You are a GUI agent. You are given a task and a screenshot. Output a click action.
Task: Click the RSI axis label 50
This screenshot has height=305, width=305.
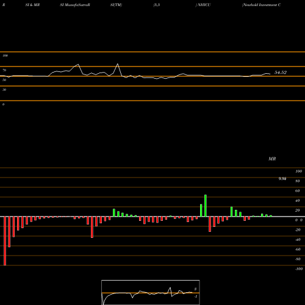point(4,80)
